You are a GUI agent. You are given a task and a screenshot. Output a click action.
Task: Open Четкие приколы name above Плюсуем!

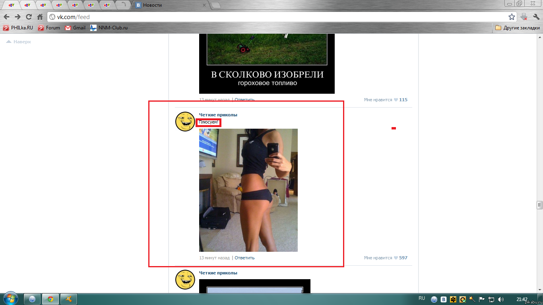218,115
